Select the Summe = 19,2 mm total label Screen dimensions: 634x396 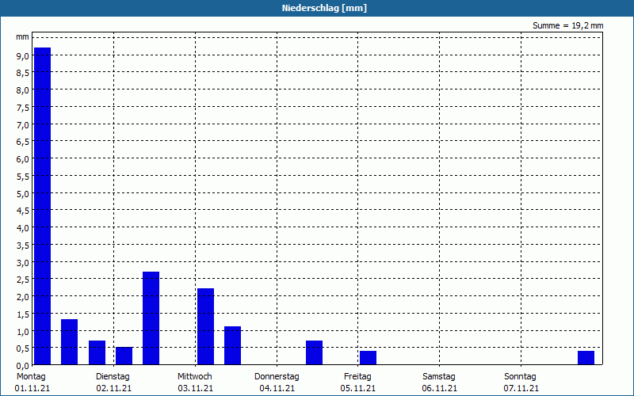tap(567, 25)
